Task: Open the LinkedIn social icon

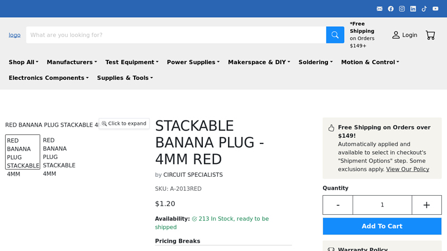Action: point(413,9)
